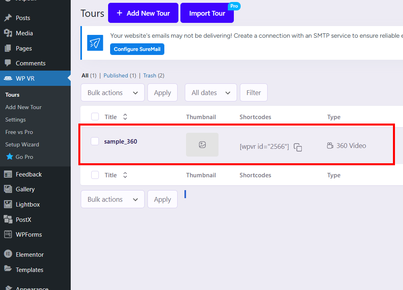
Task: Click the bottom Apply button
Action: point(162,199)
